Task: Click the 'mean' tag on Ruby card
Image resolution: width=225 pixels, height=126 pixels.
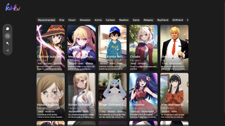Action: point(81,64)
